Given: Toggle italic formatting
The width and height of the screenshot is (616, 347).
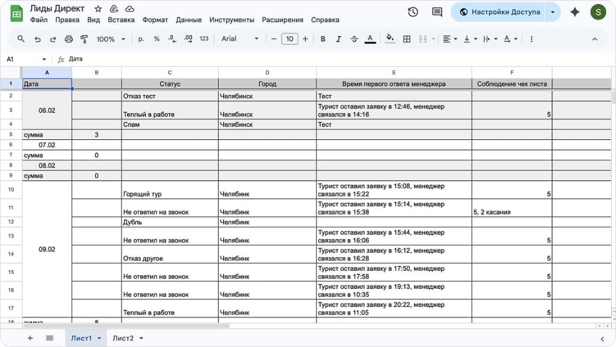Looking at the screenshot, I should pos(339,39).
